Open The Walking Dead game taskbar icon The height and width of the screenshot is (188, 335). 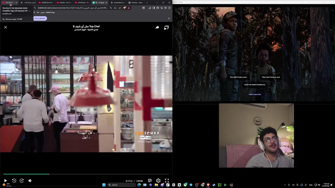pyautogui.click(x=231, y=185)
